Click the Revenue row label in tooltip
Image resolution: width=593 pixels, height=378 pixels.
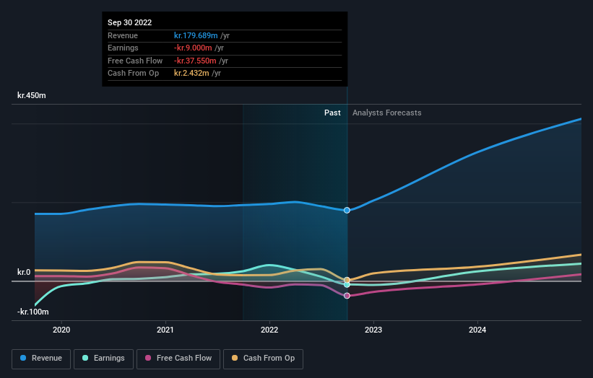point(123,35)
